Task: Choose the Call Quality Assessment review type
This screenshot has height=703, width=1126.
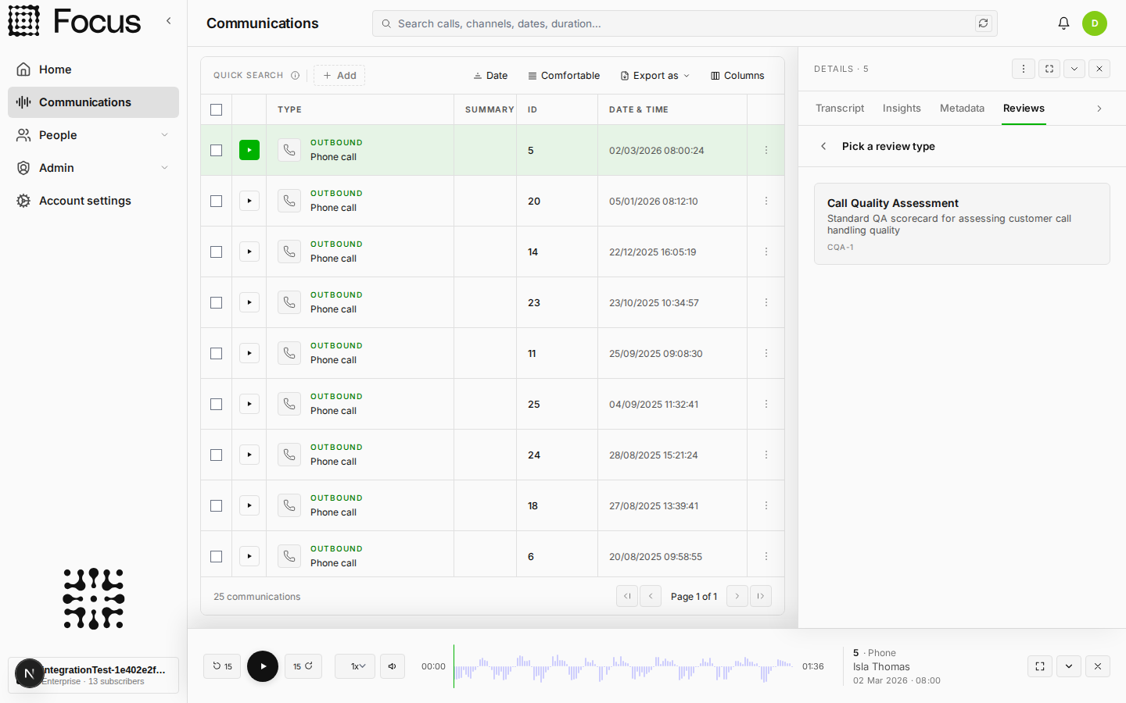Action: [962, 224]
